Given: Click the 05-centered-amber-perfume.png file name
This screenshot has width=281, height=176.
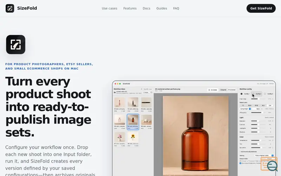Looking at the screenshot, I should click(x=168, y=89).
